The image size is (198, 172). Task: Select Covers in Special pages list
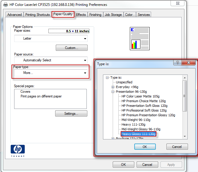25,92
